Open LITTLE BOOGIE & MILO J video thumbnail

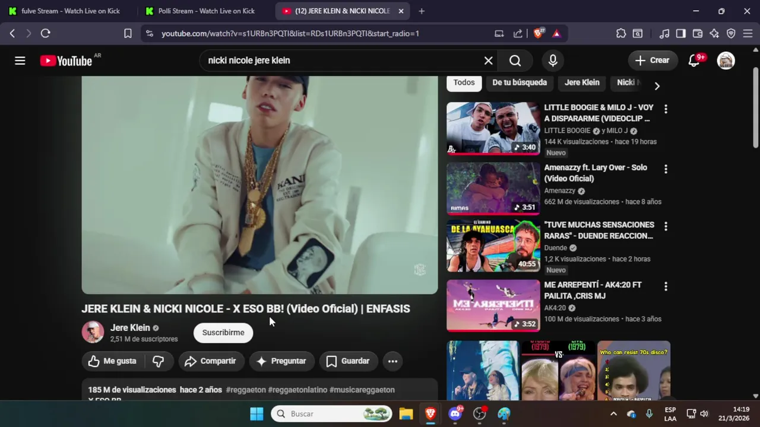(493, 129)
